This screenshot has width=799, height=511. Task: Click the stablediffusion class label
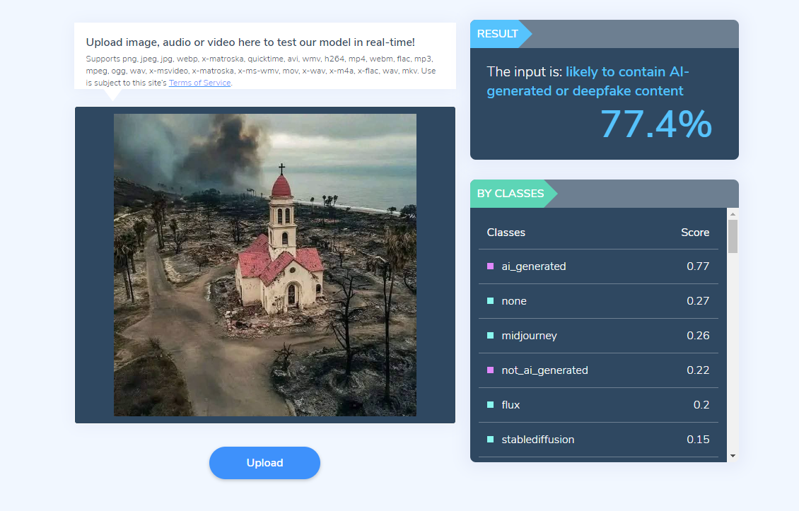(x=537, y=440)
